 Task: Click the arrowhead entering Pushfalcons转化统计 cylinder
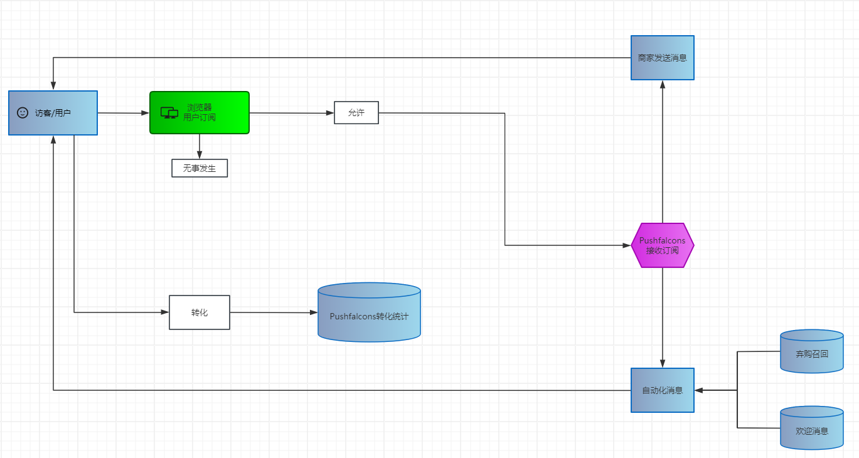tap(313, 312)
